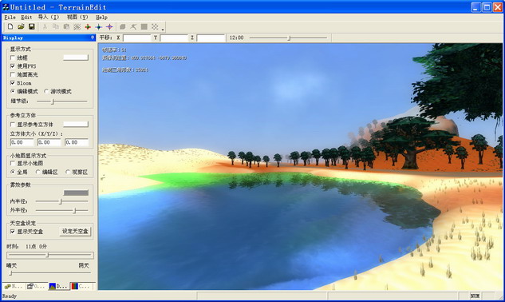The height and width of the screenshot is (302, 505).
Task: Enable the 显示小地图 checkbox
Action: click(13, 163)
